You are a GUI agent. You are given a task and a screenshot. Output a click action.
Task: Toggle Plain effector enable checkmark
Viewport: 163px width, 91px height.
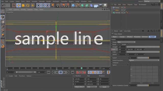(x=125, y=10)
